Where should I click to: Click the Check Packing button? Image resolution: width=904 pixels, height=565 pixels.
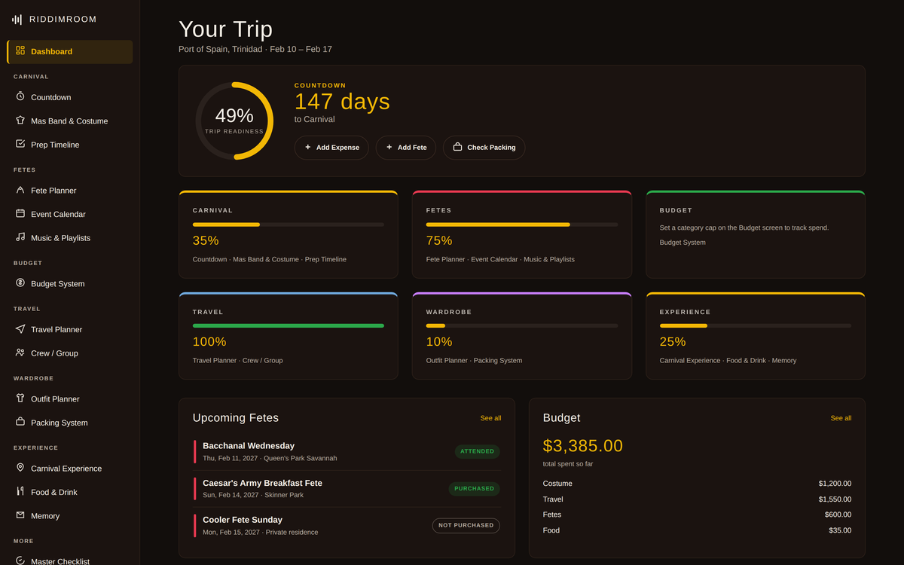click(x=484, y=148)
